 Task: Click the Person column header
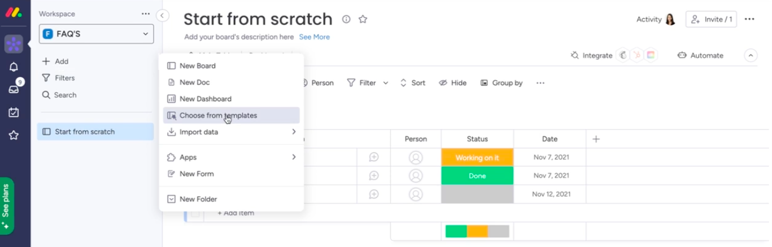416,139
